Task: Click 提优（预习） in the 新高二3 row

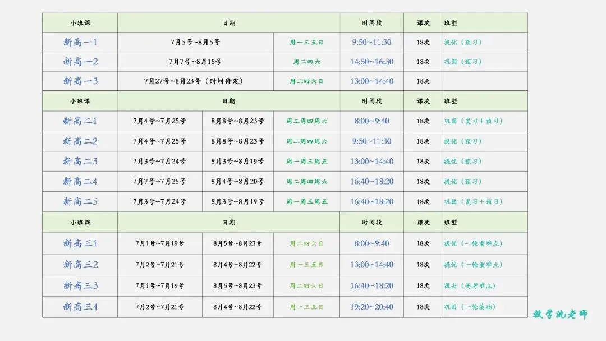Action: pyautogui.click(x=462, y=161)
